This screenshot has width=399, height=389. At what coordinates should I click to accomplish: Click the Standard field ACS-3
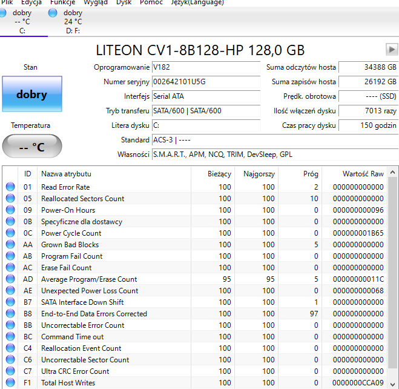[x=275, y=140]
